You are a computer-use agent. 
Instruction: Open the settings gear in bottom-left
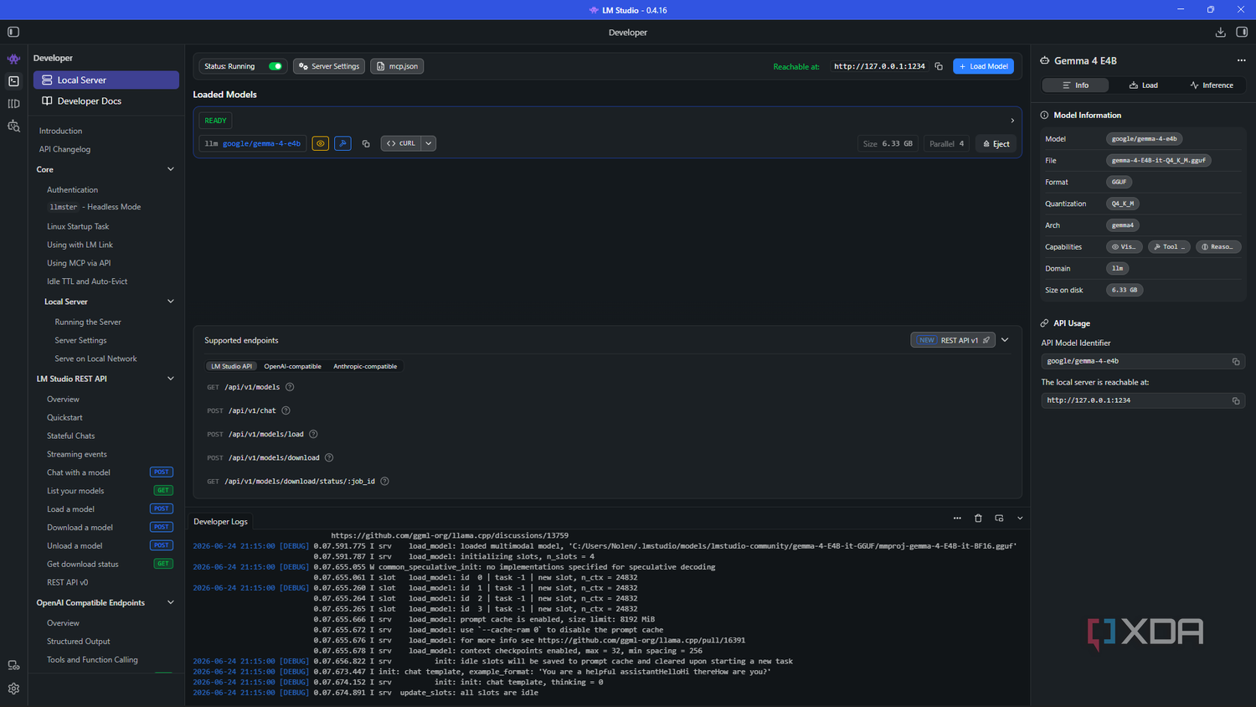tap(13, 689)
